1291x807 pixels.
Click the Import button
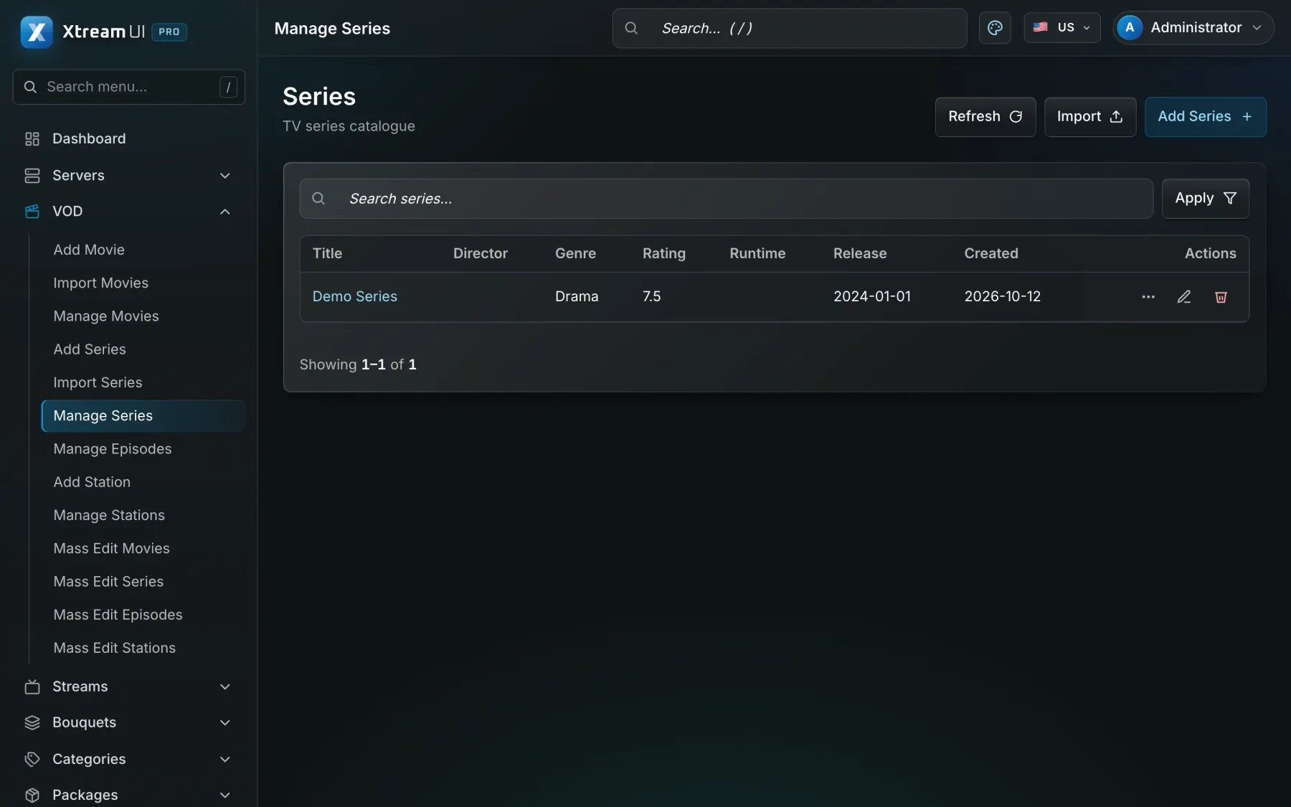pyautogui.click(x=1090, y=117)
